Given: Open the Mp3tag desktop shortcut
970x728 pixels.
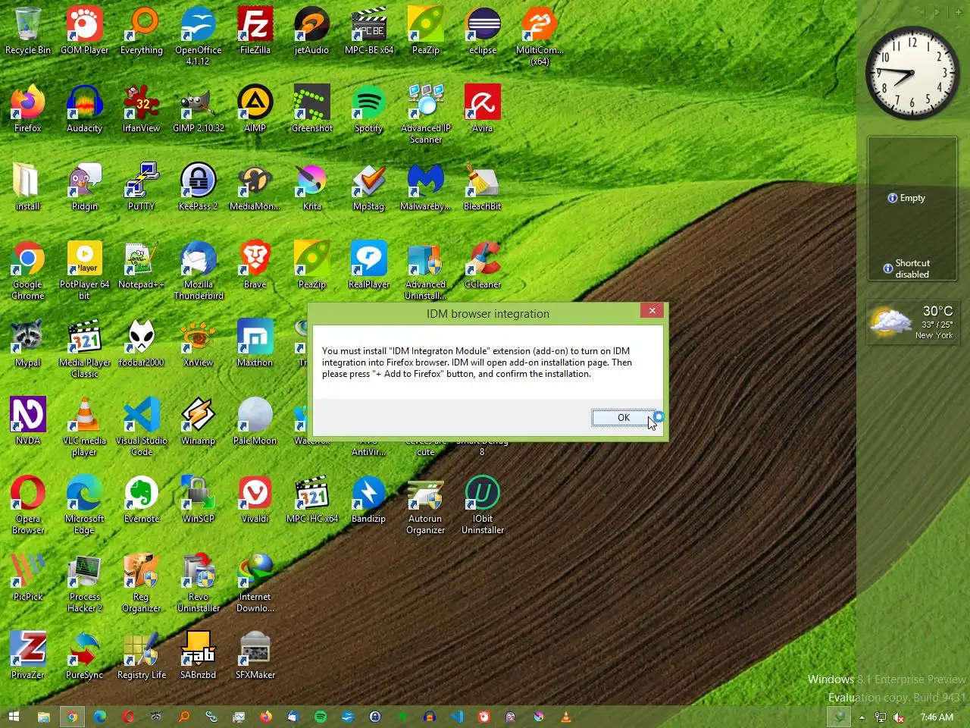Looking at the screenshot, I should coord(369,187).
